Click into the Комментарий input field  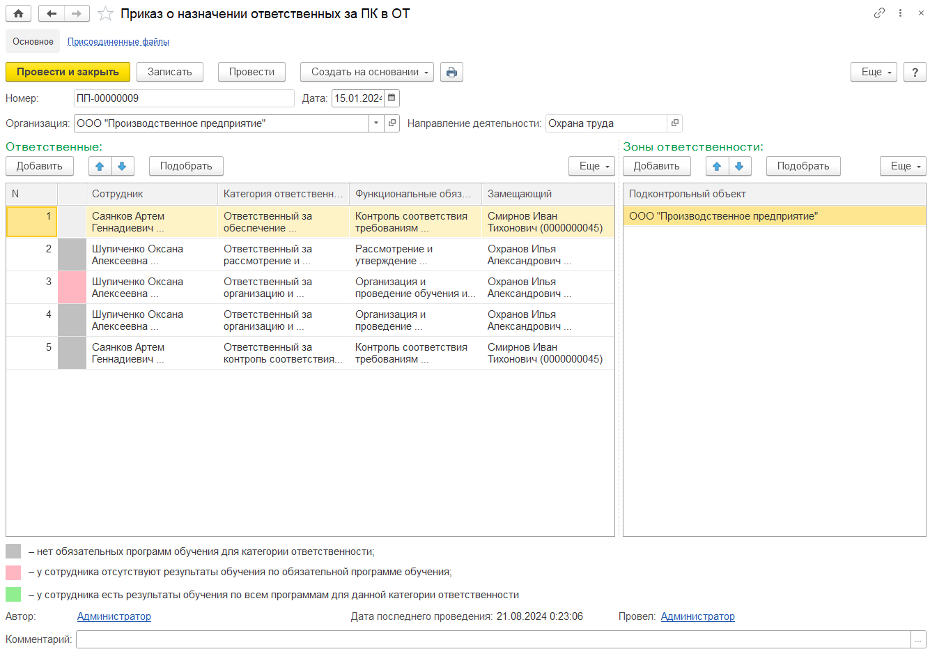pyautogui.click(x=493, y=639)
